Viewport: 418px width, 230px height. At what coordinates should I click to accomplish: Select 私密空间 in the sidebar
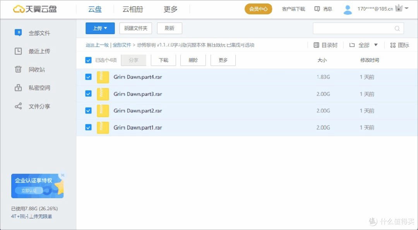pos(39,88)
